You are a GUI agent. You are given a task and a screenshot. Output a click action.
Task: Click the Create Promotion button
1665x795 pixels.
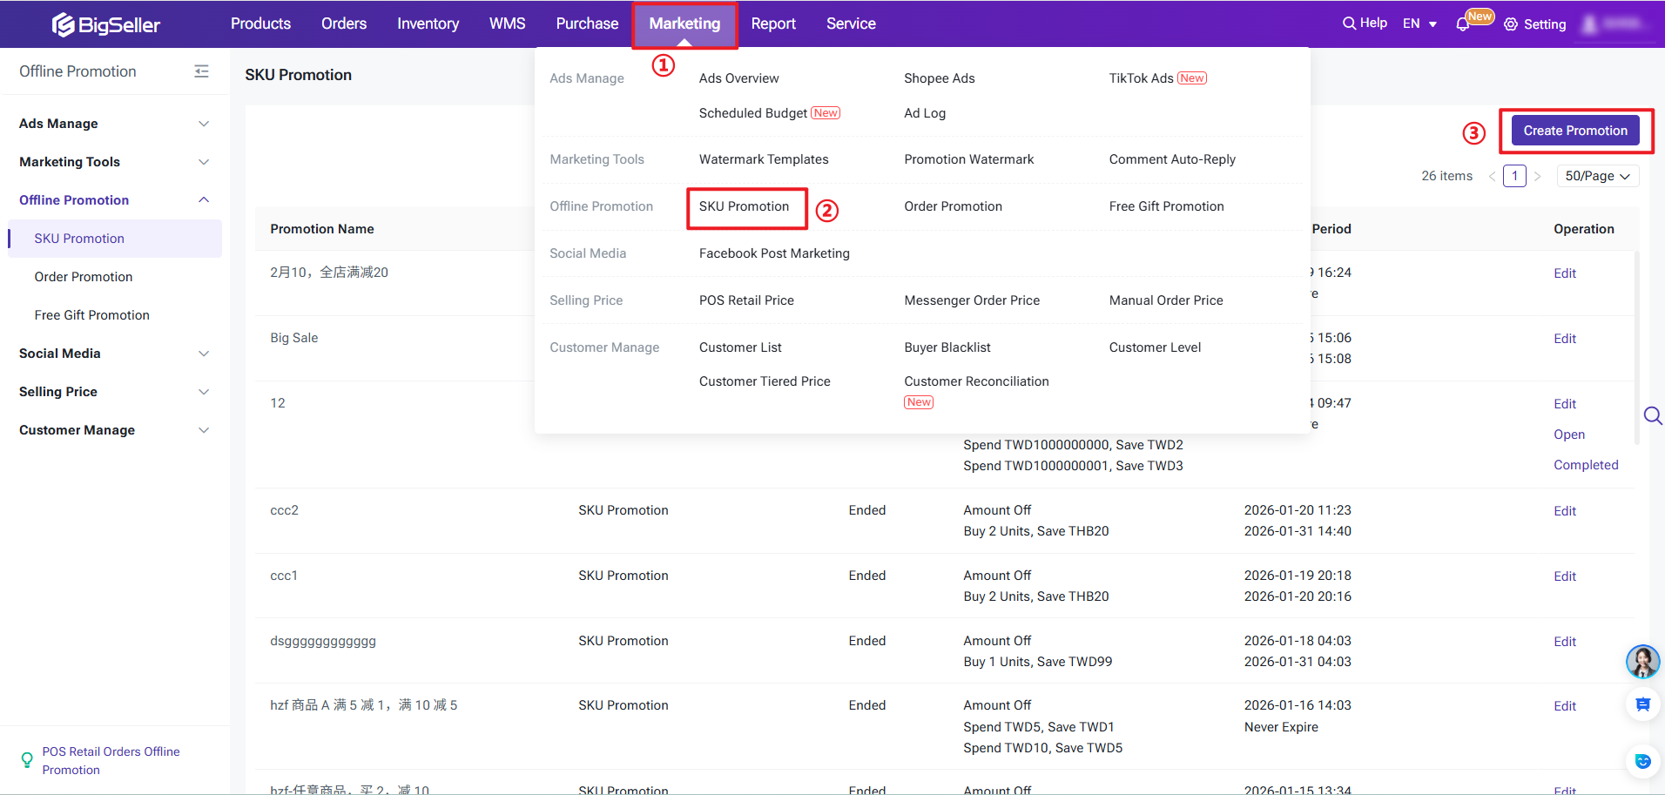pyautogui.click(x=1574, y=131)
